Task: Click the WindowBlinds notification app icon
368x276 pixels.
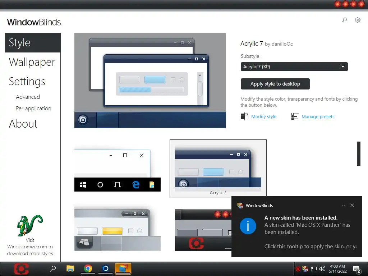Action: pos(240,205)
